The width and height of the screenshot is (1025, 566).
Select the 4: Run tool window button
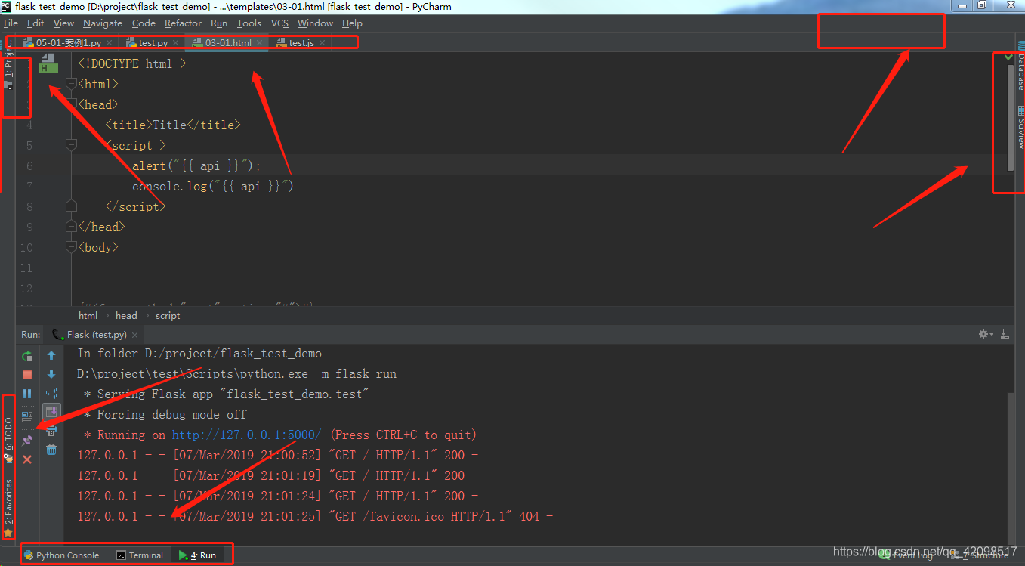(x=197, y=555)
